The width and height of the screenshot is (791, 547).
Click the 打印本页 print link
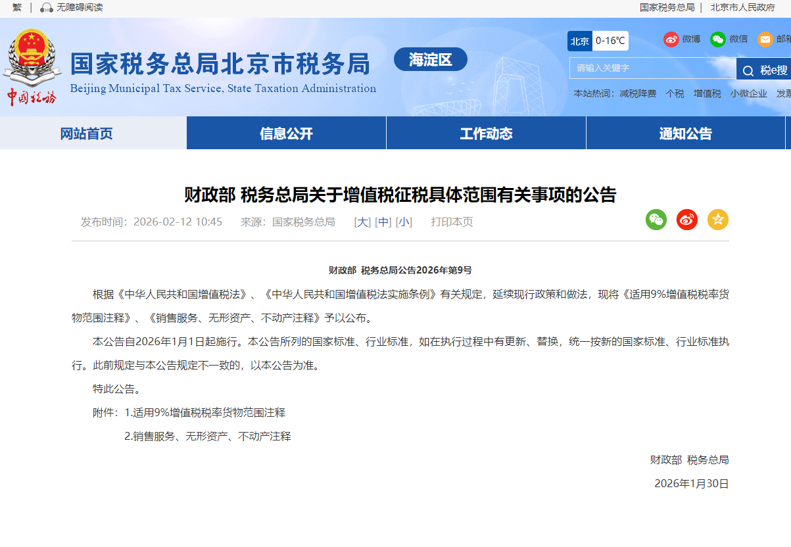tap(452, 222)
